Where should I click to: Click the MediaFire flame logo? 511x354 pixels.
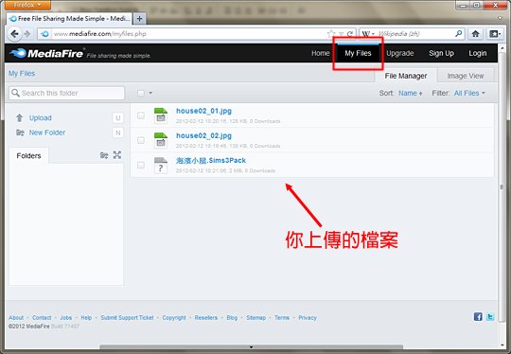tap(18, 53)
